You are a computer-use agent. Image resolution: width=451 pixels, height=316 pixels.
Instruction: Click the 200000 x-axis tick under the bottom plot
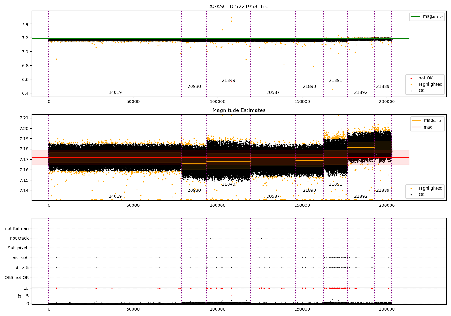pos(387,309)
